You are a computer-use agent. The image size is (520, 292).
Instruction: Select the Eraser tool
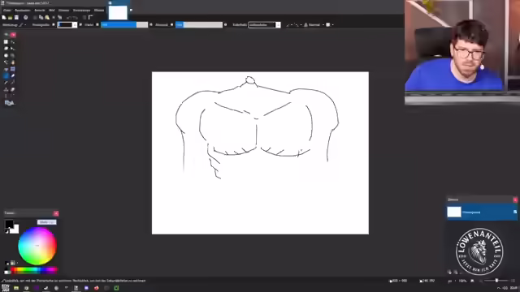click(x=13, y=75)
